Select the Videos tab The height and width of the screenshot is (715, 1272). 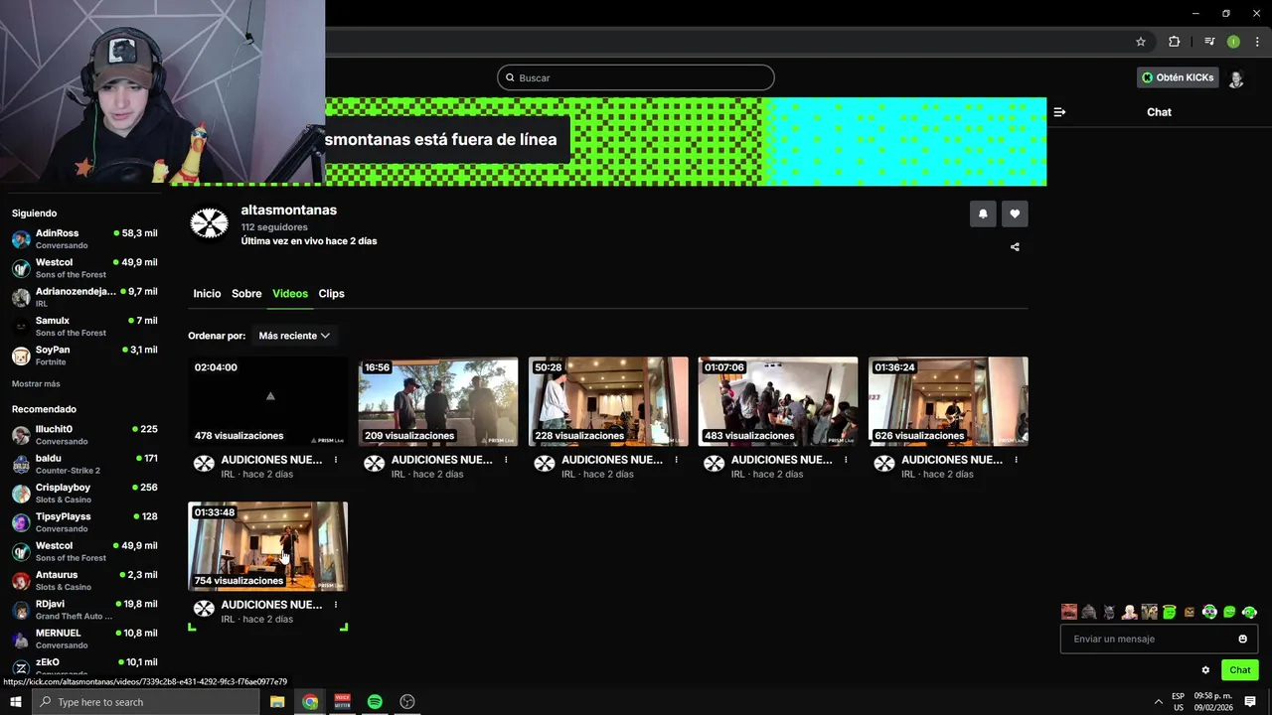[x=290, y=294]
